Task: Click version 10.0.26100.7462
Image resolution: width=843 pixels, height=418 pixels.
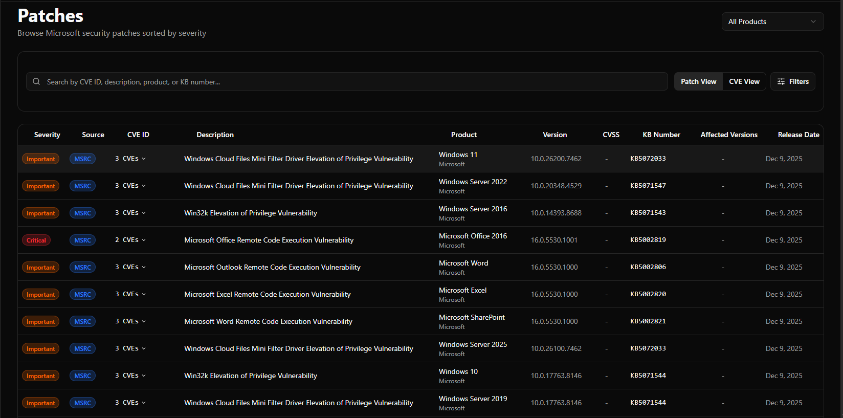Action: point(556,348)
